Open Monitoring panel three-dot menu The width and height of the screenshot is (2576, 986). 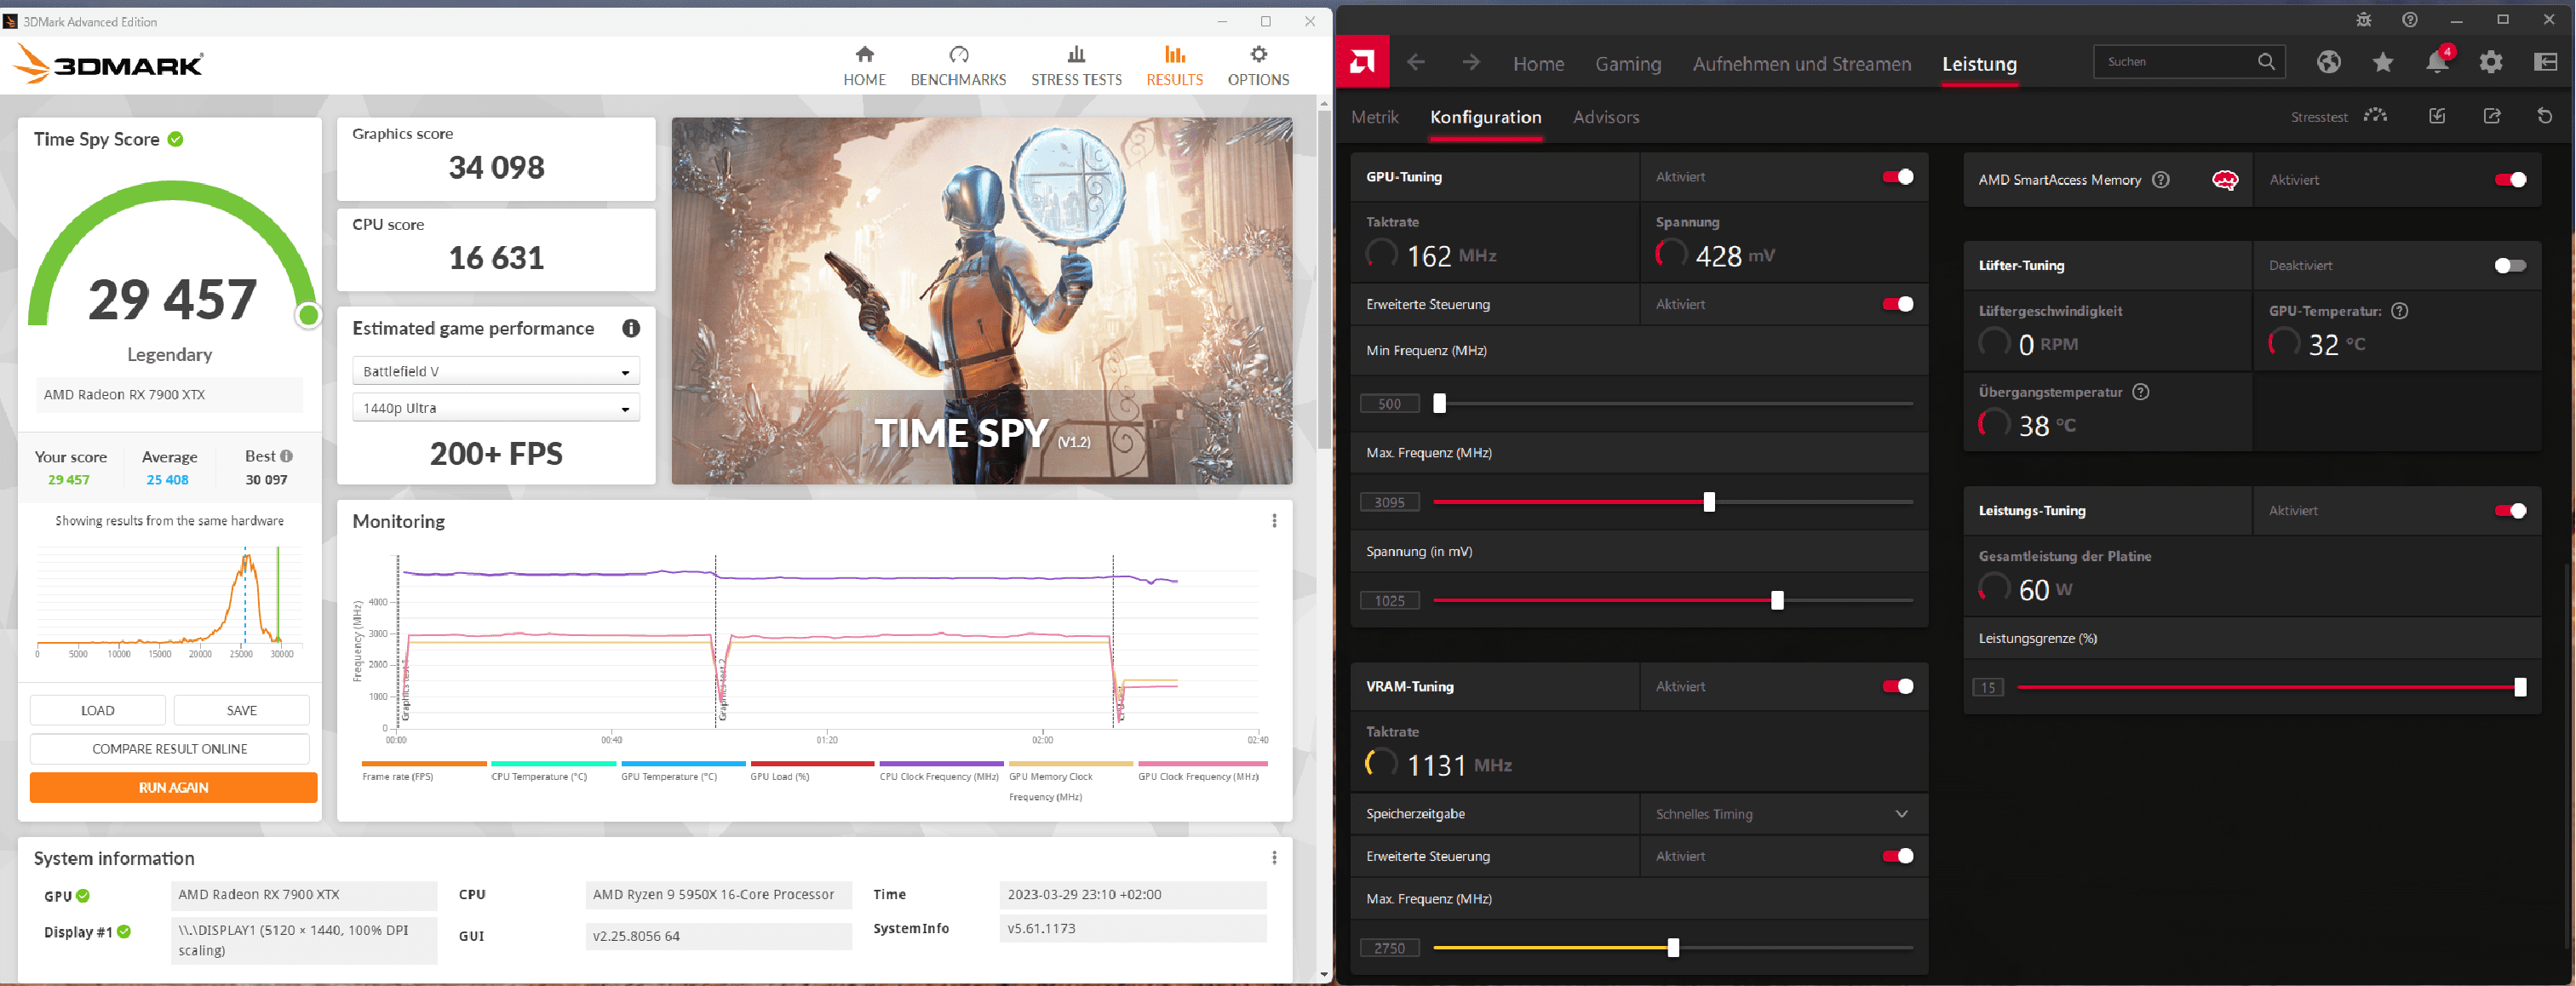coord(1274,521)
